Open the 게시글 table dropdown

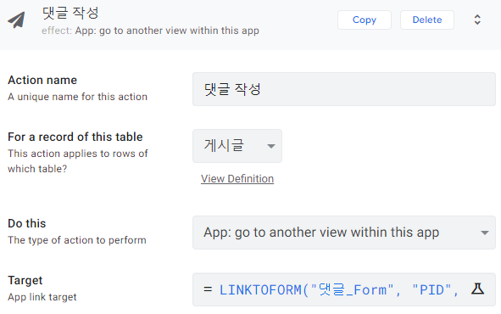(x=237, y=146)
